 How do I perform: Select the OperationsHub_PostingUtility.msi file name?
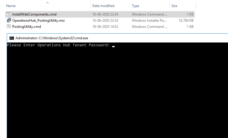click(38, 21)
